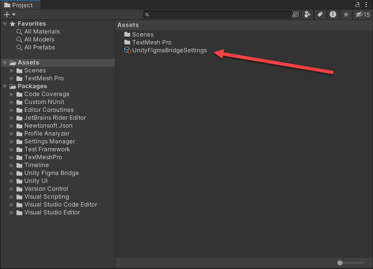Collapse the Packages tree section
The image size is (373, 269).
[x=5, y=86]
